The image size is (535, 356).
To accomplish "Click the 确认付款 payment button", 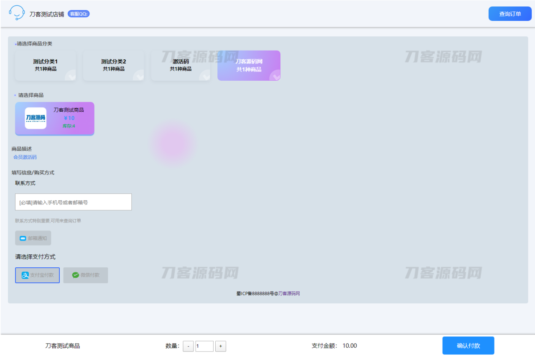I will [468, 346].
